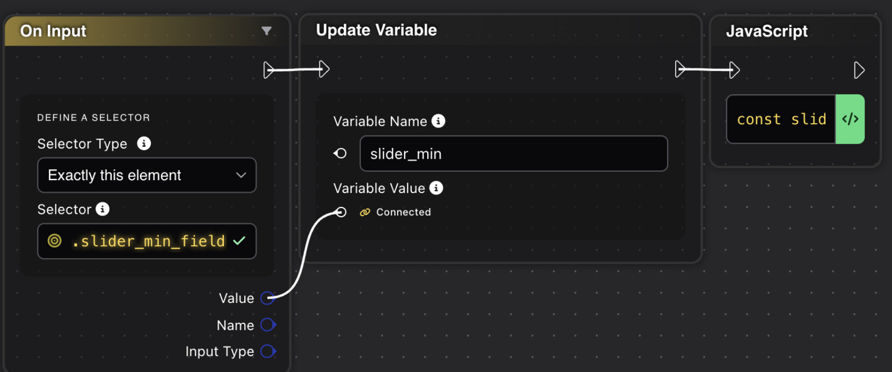Click the Variable Value input connector port
Screen dimensions: 892x372
point(341,212)
